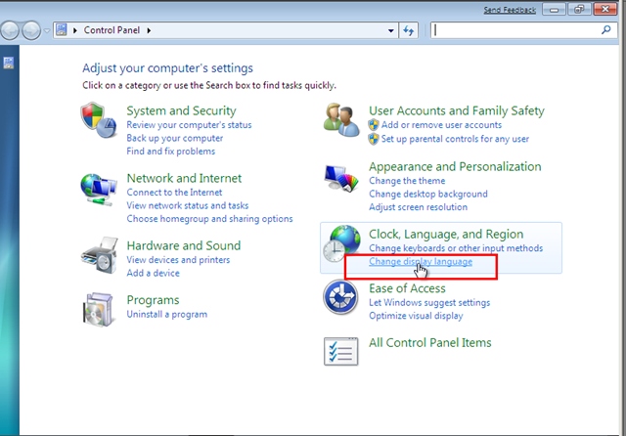Image resolution: width=626 pixels, height=436 pixels.
Task: Open Set up parental controls for any user
Action: [x=455, y=139]
